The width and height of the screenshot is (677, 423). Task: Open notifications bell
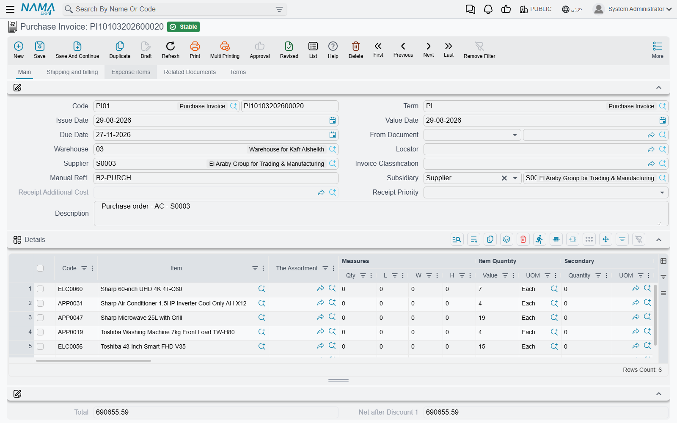tap(488, 9)
